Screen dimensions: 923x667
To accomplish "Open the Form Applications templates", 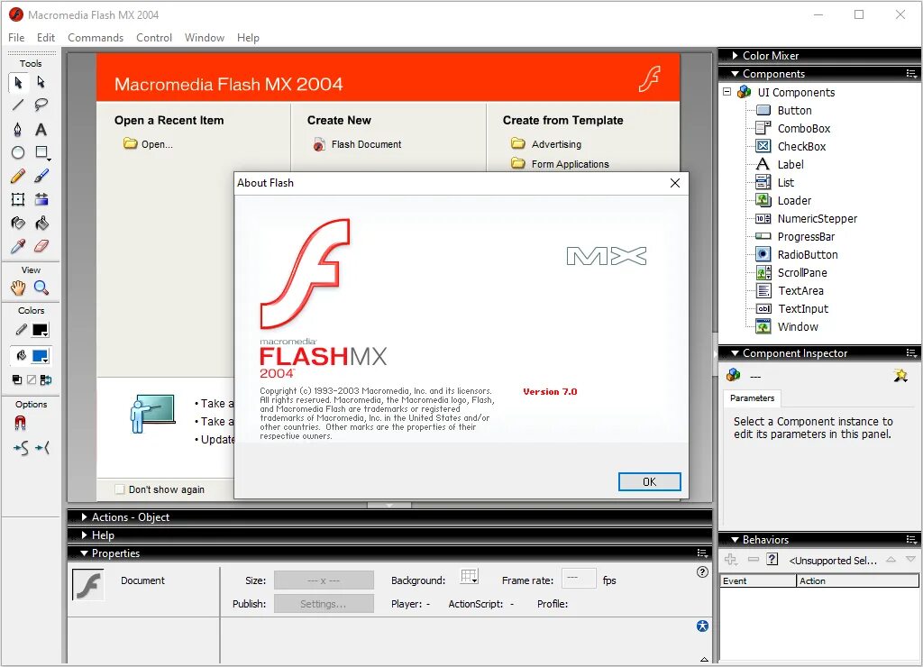I will [x=560, y=164].
